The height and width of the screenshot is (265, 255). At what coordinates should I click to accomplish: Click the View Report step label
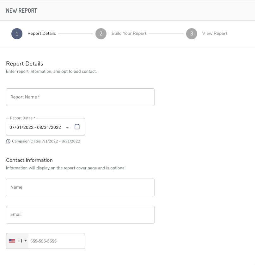pos(215,34)
